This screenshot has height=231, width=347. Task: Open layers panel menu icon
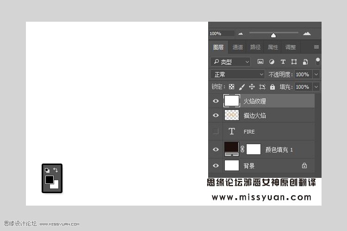click(x=316, y=47)
